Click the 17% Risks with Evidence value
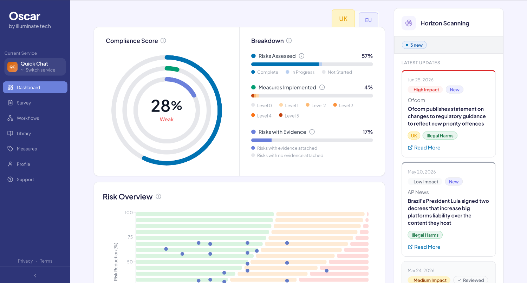Image resolution: width=527 pixels, height=283 pixels. tap(368, 132)
